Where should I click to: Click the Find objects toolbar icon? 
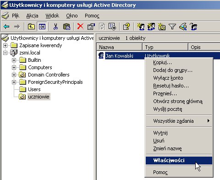coord(183,27)
